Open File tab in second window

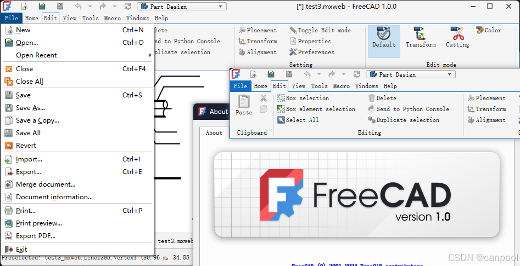click(241, 86)
